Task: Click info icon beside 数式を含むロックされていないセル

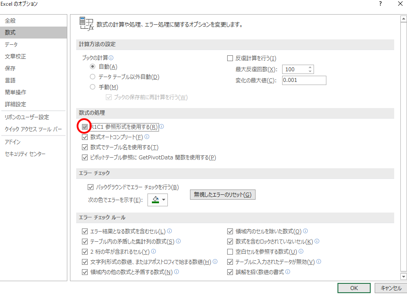Action: pyautogui.click(x=317, y=241)
